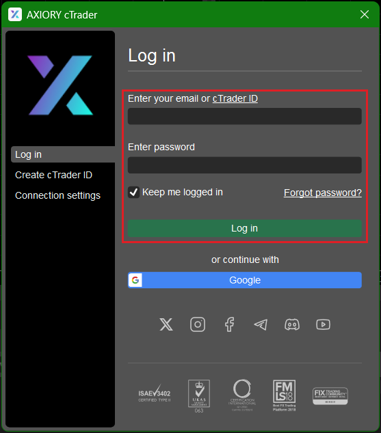The image size is (381, 433).
Task: Open the cTrader ID hyperlink
Action: click(x=235, y=98)
